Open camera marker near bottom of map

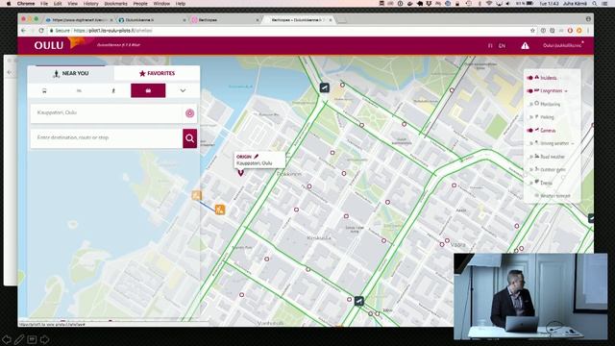point(358,301)
